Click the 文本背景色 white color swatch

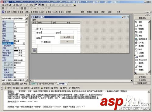click(16, 53)
